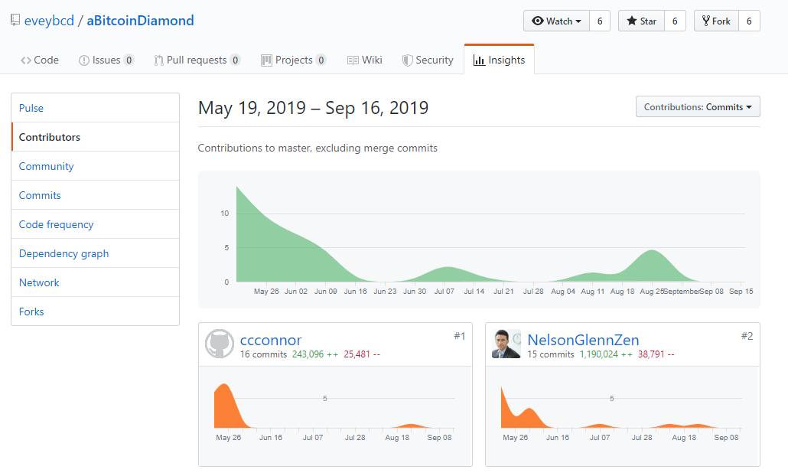The image size is (788, 473).
Task: Click the #2 rank label
Action: (x=747, y=336)
